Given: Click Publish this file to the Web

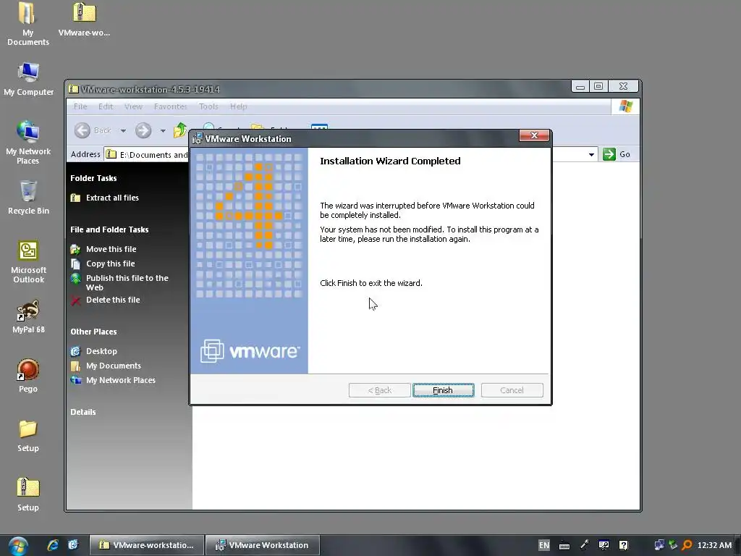Looking at the screenshot, I should (x=127, y=282).
